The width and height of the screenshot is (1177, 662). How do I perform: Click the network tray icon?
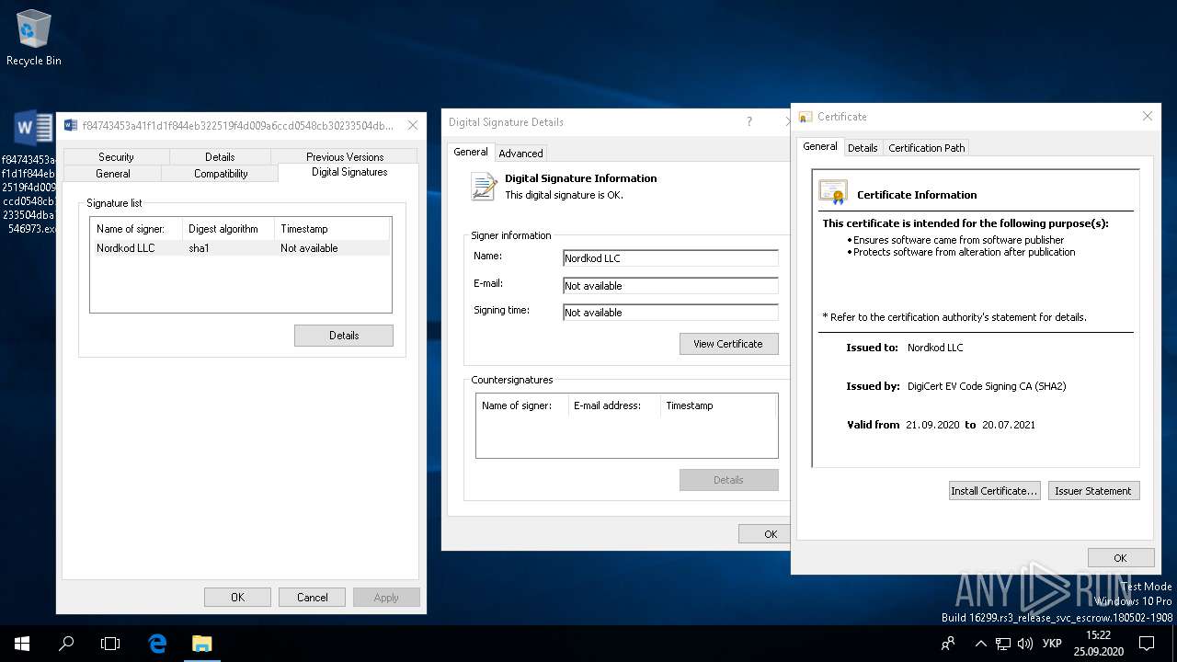(1003, 644)
